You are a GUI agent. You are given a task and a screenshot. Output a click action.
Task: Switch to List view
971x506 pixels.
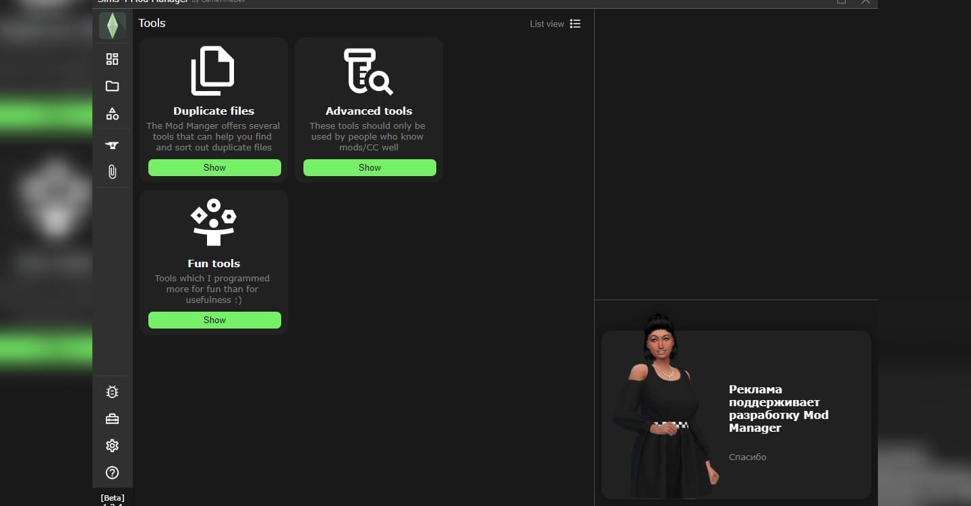point(555,24)
